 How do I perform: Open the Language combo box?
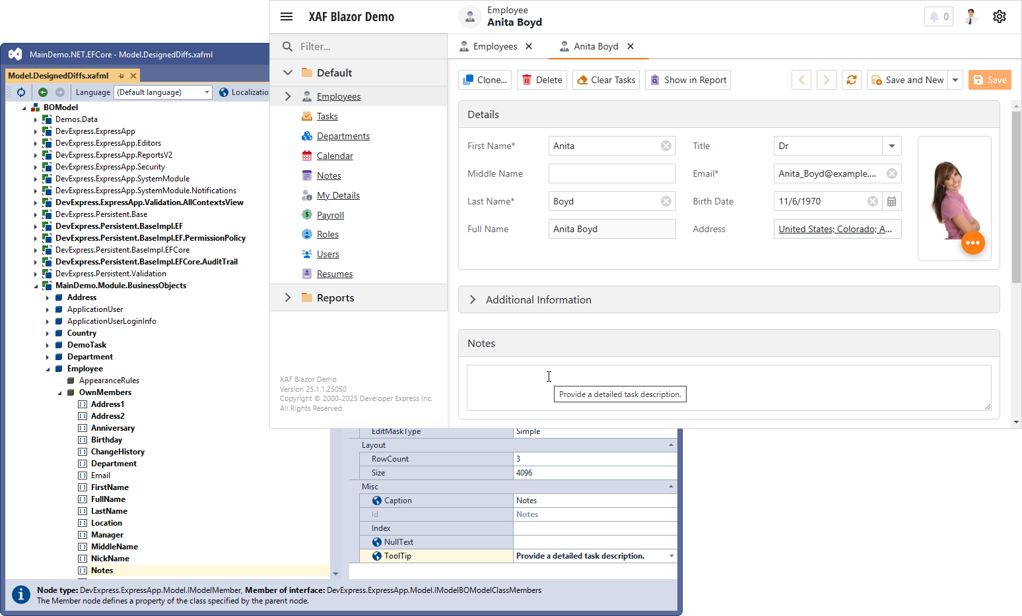click(162, 92)
